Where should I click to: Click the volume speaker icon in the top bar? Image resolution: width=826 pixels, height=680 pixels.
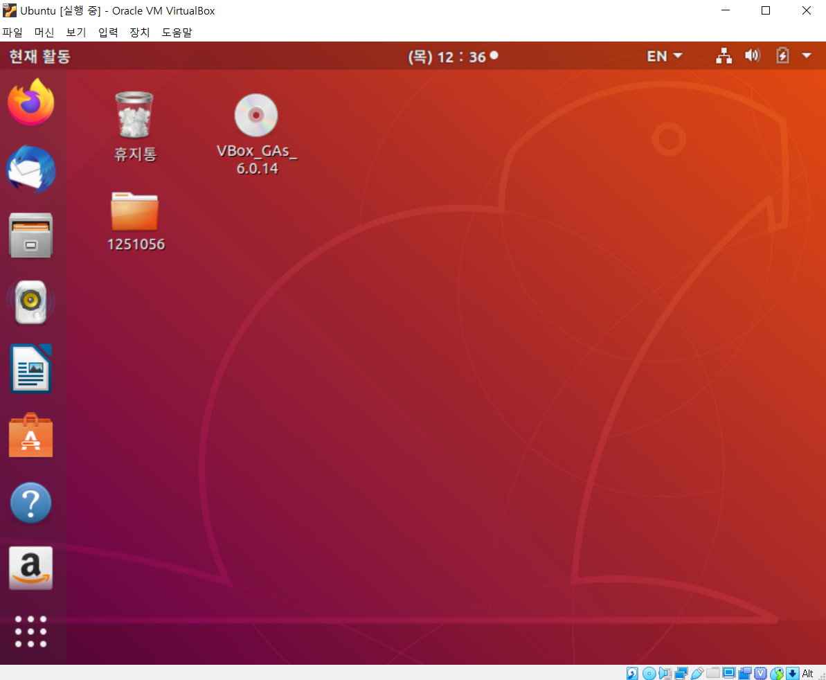[752, 55]
